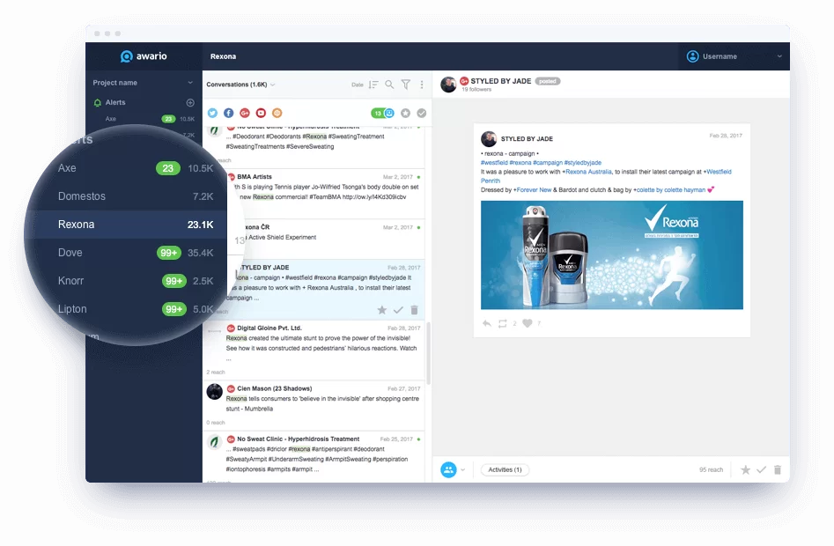Expand dropdown beside blue people icon
The image size is (834, 546).
[x=462, y=470]
